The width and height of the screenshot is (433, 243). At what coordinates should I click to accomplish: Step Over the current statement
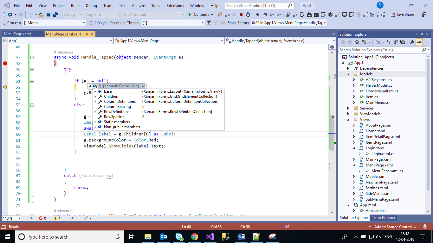point(271,15)
